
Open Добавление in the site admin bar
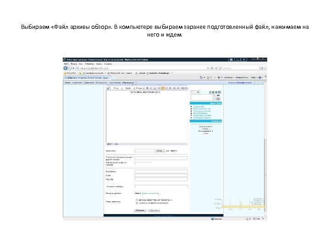(89, 83)
